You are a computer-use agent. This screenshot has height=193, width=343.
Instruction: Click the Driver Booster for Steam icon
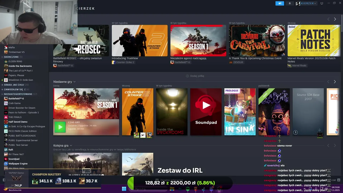(x=6, y=108)
